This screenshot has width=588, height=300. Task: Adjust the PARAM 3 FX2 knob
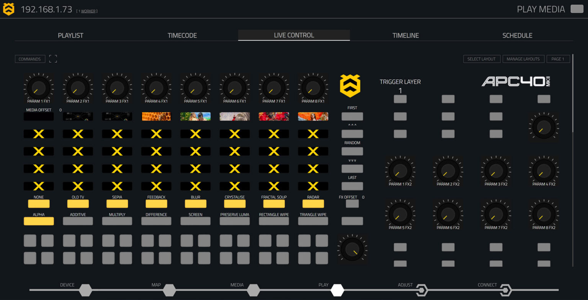click(495, 171)
